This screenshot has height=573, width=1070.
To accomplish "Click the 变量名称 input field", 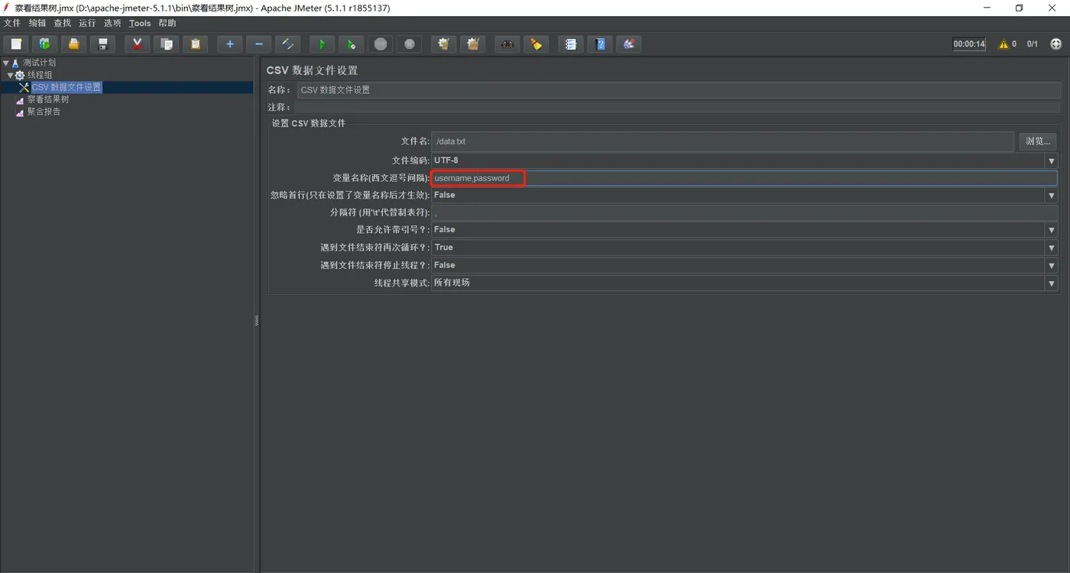I will 744,178.
